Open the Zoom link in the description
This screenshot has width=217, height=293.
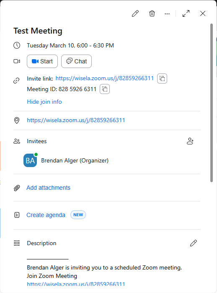(x=76, y=284)
